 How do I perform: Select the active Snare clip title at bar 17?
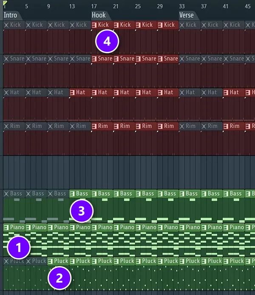tap(105, 59)
